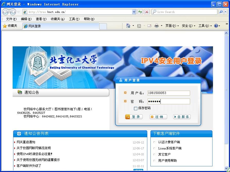Open the 编辑(E) menu
Viewport: 230px width, 172px height.
coord(26,19)
